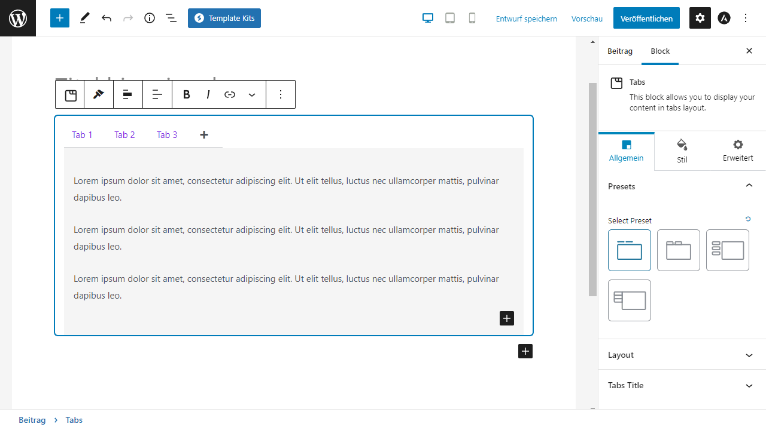
Task: Open the Stil settings tab
Action: (682, 151)
